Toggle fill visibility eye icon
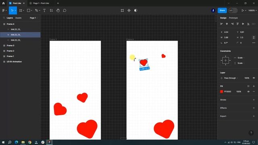 (248, 91)
